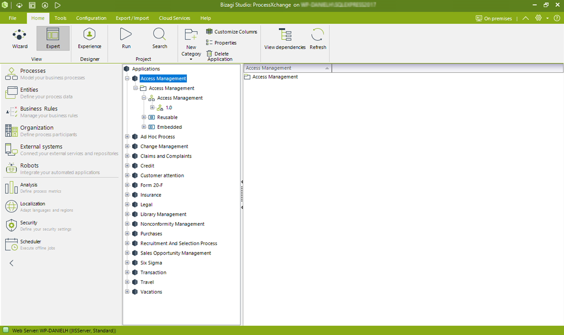
Task: Expand the New Category dropdown arrow
Action: (191, 60)
